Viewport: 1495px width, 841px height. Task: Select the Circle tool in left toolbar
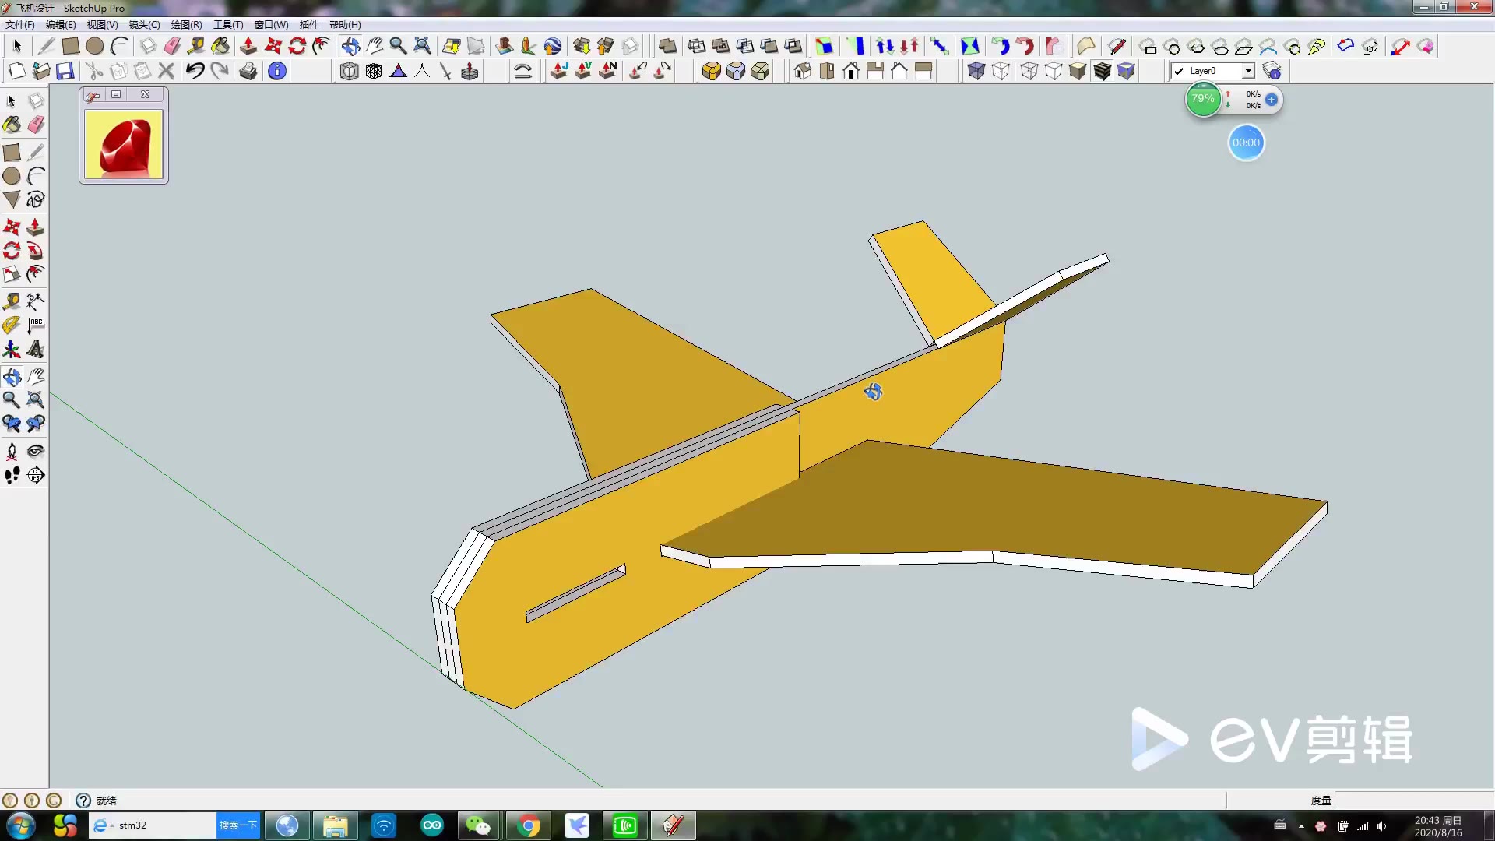point(12,176)
